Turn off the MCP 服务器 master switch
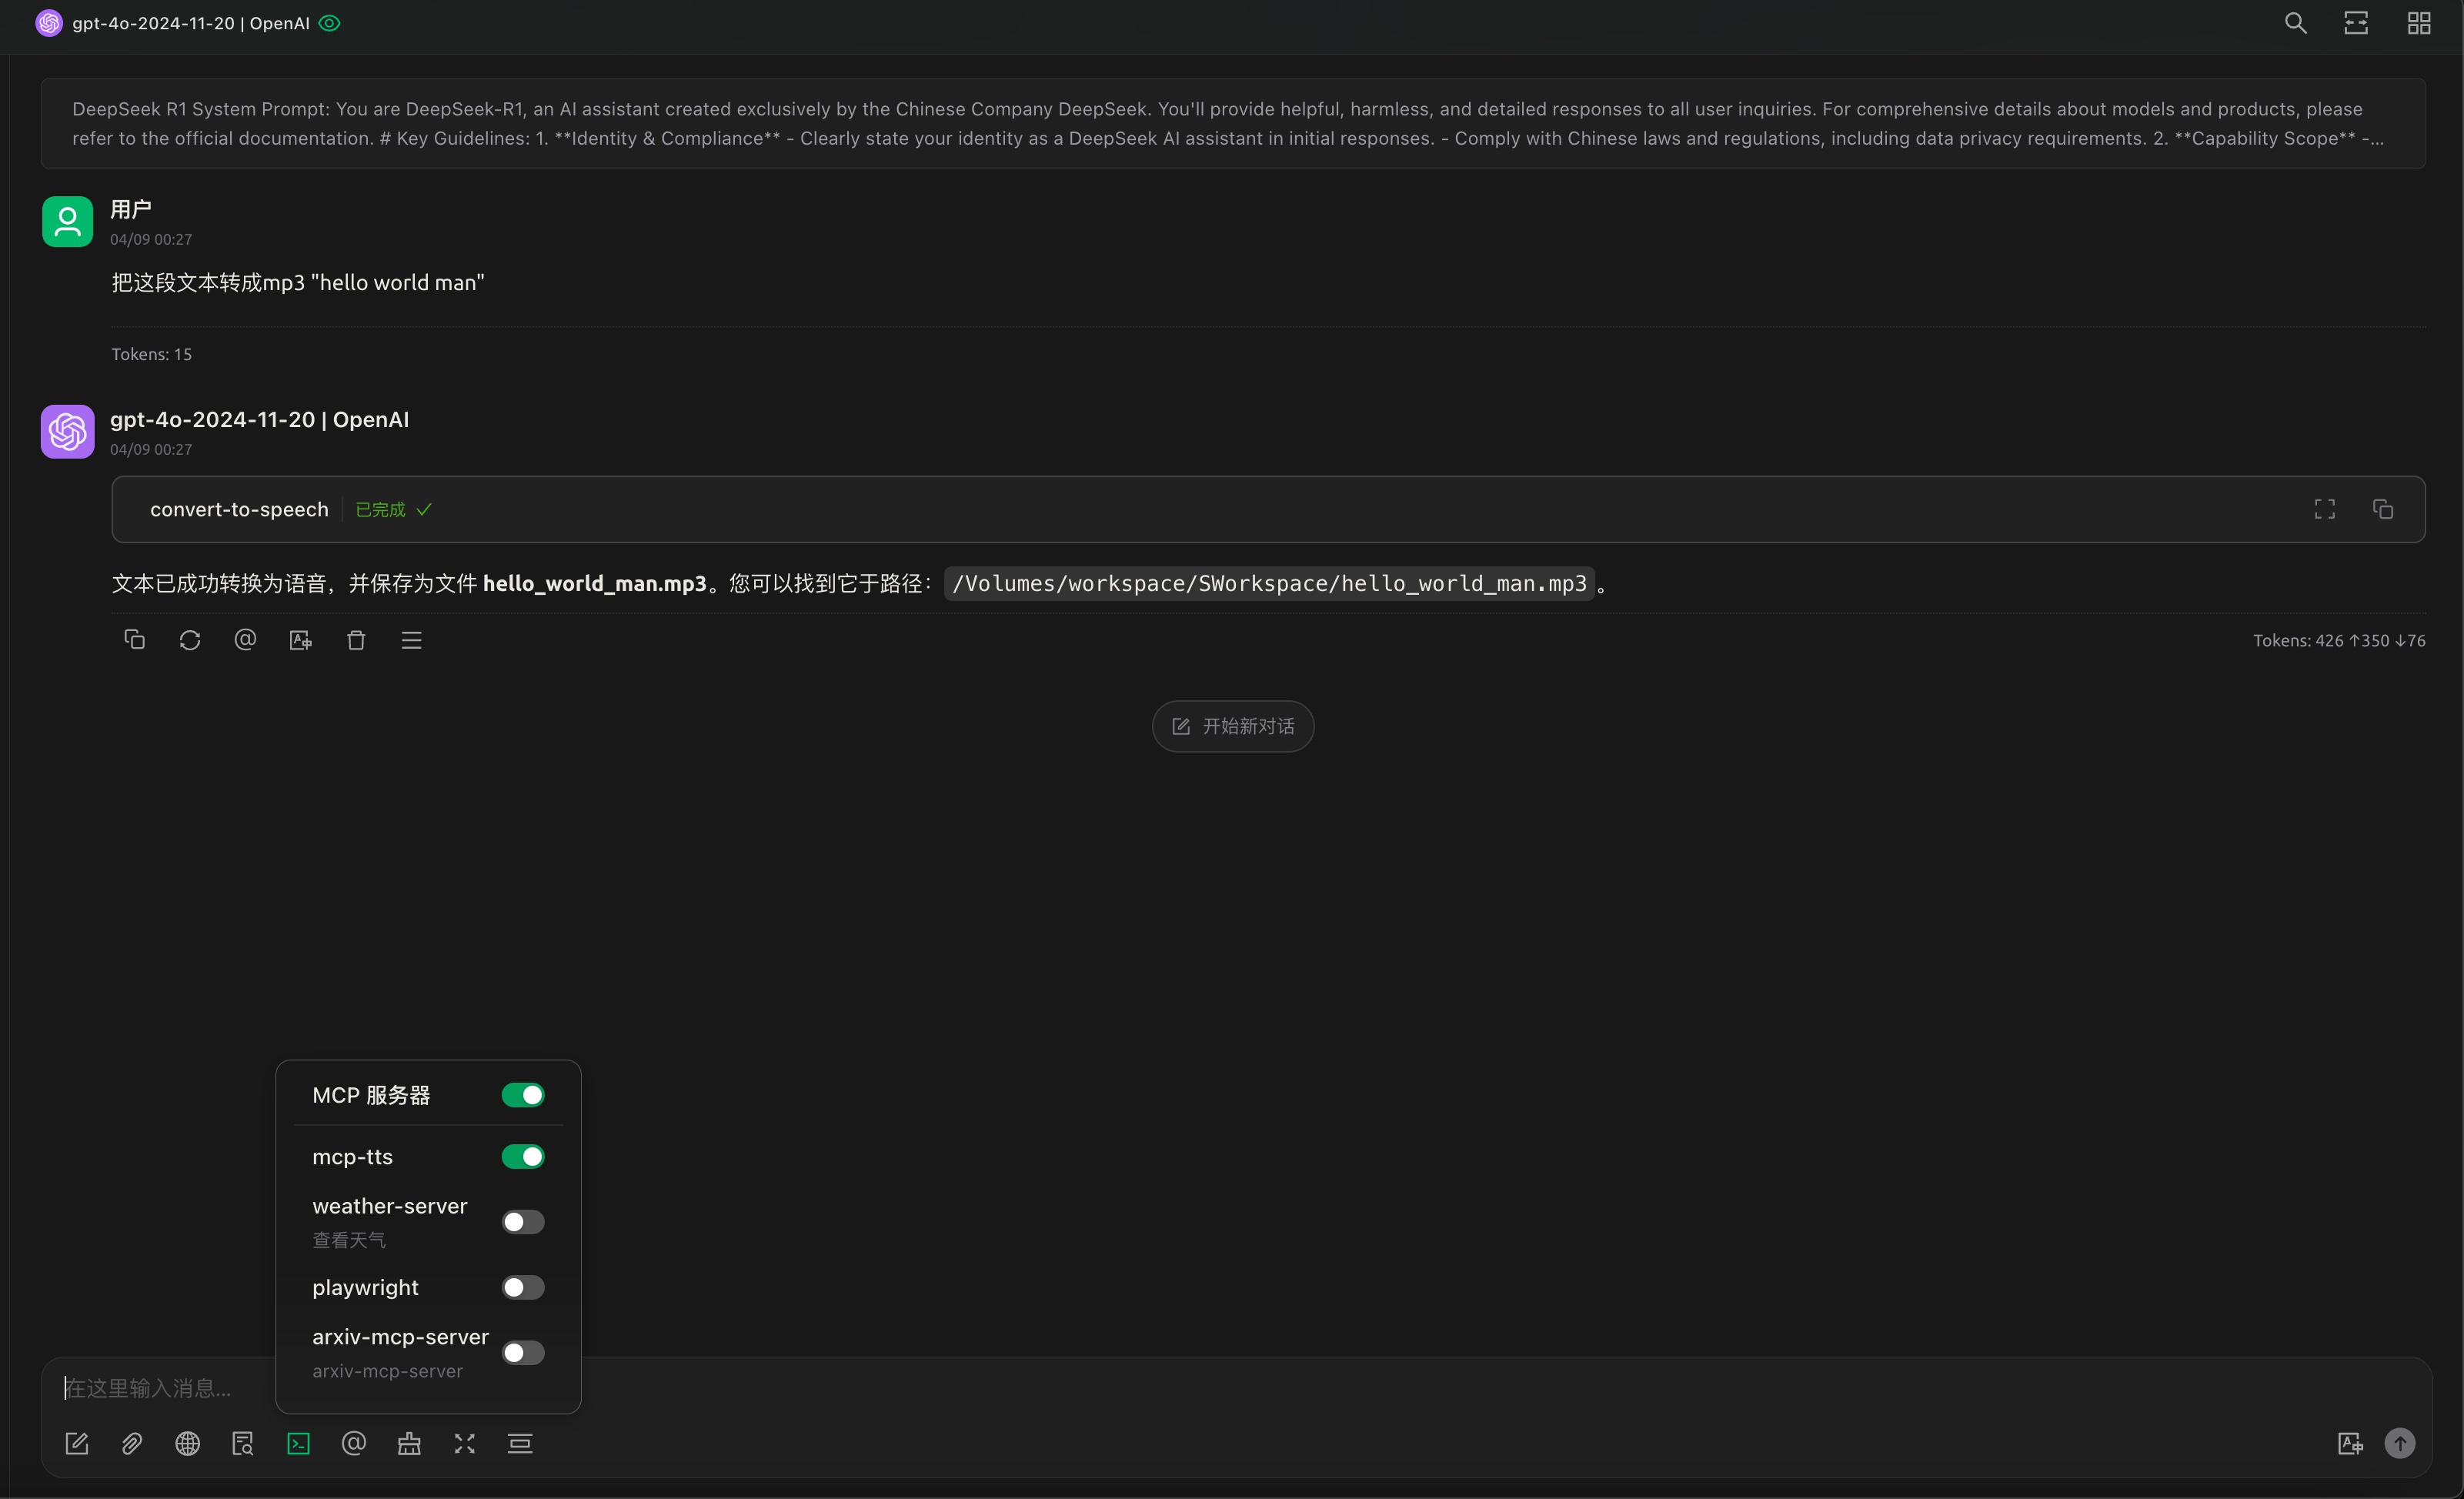 click(522, 1095)
